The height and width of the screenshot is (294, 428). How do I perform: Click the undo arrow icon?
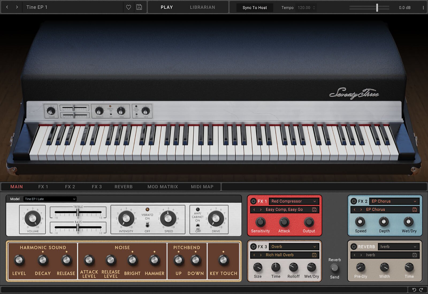point(414,290)
